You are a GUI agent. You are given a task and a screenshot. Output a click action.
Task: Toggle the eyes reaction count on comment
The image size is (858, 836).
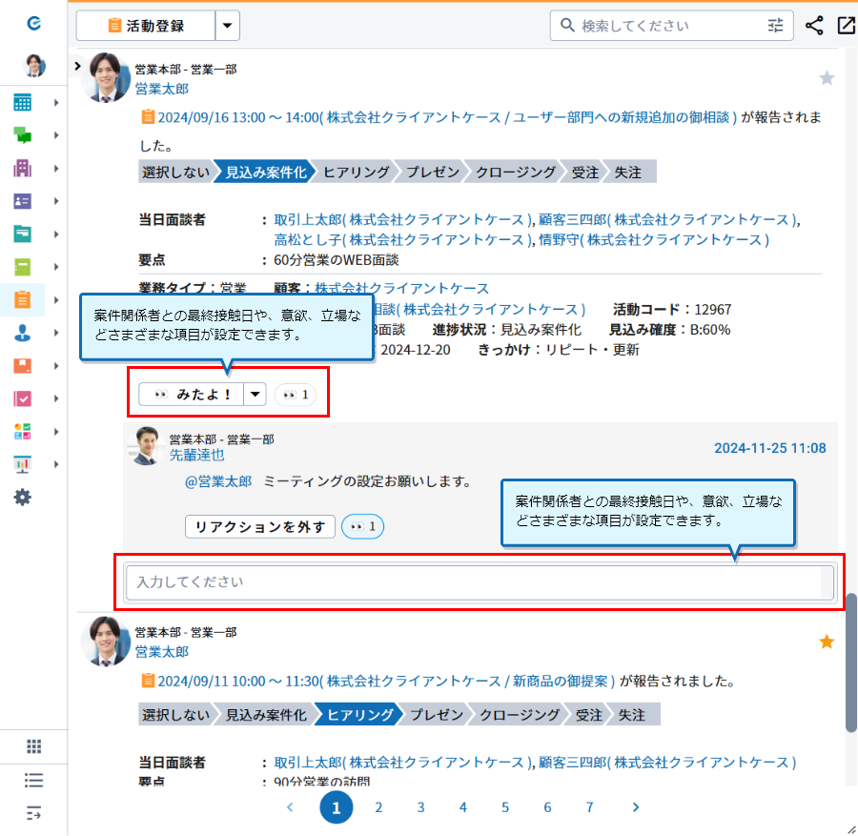pos(362,526)
